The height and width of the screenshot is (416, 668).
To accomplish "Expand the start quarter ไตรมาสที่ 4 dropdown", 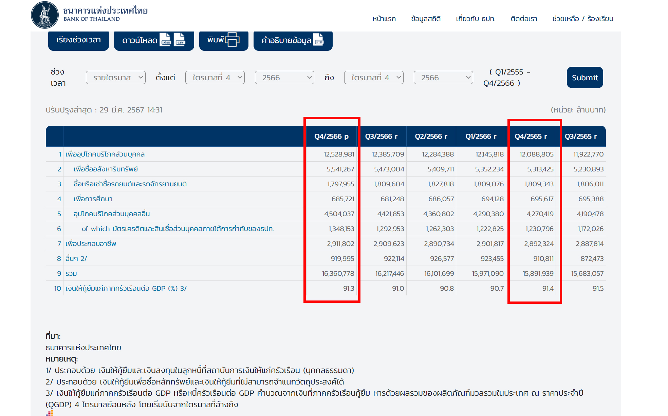I will click(x=215, y=78).
